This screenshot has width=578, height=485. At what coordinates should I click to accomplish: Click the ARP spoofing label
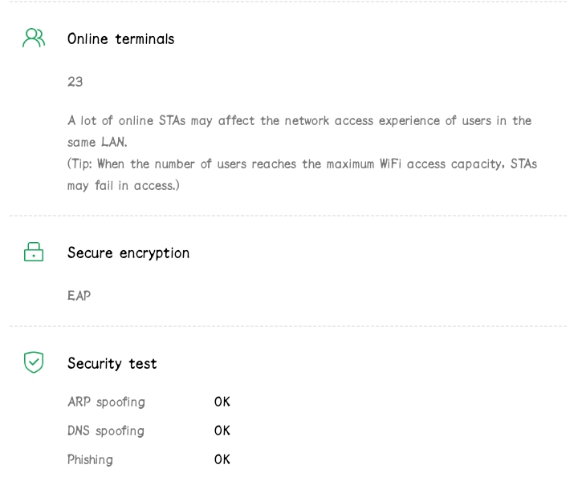point(106,402)
